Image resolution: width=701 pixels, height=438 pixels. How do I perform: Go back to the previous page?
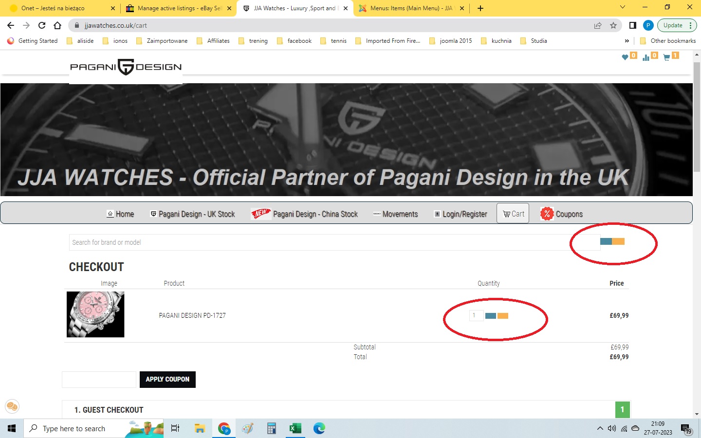(11, 25)
